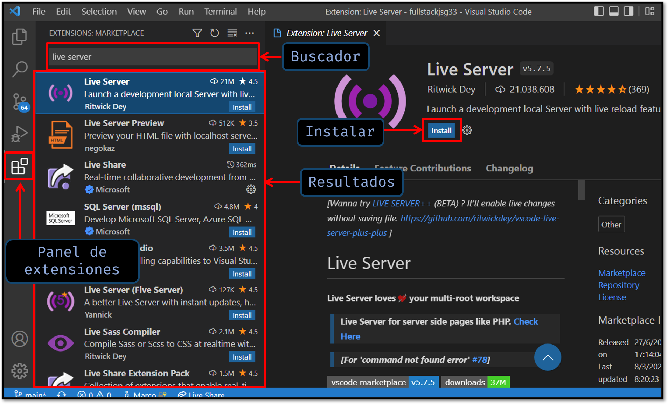This screenshot has height=404, width=668.
Task: Open the Go menu
Action: pyautogui.click(x=162, y=12)
